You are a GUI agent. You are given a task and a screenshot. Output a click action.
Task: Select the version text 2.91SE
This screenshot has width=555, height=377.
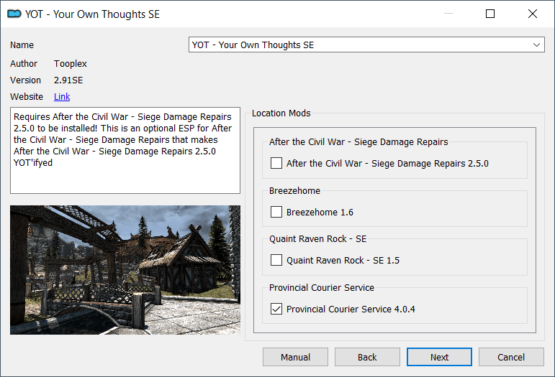[68, 80]
